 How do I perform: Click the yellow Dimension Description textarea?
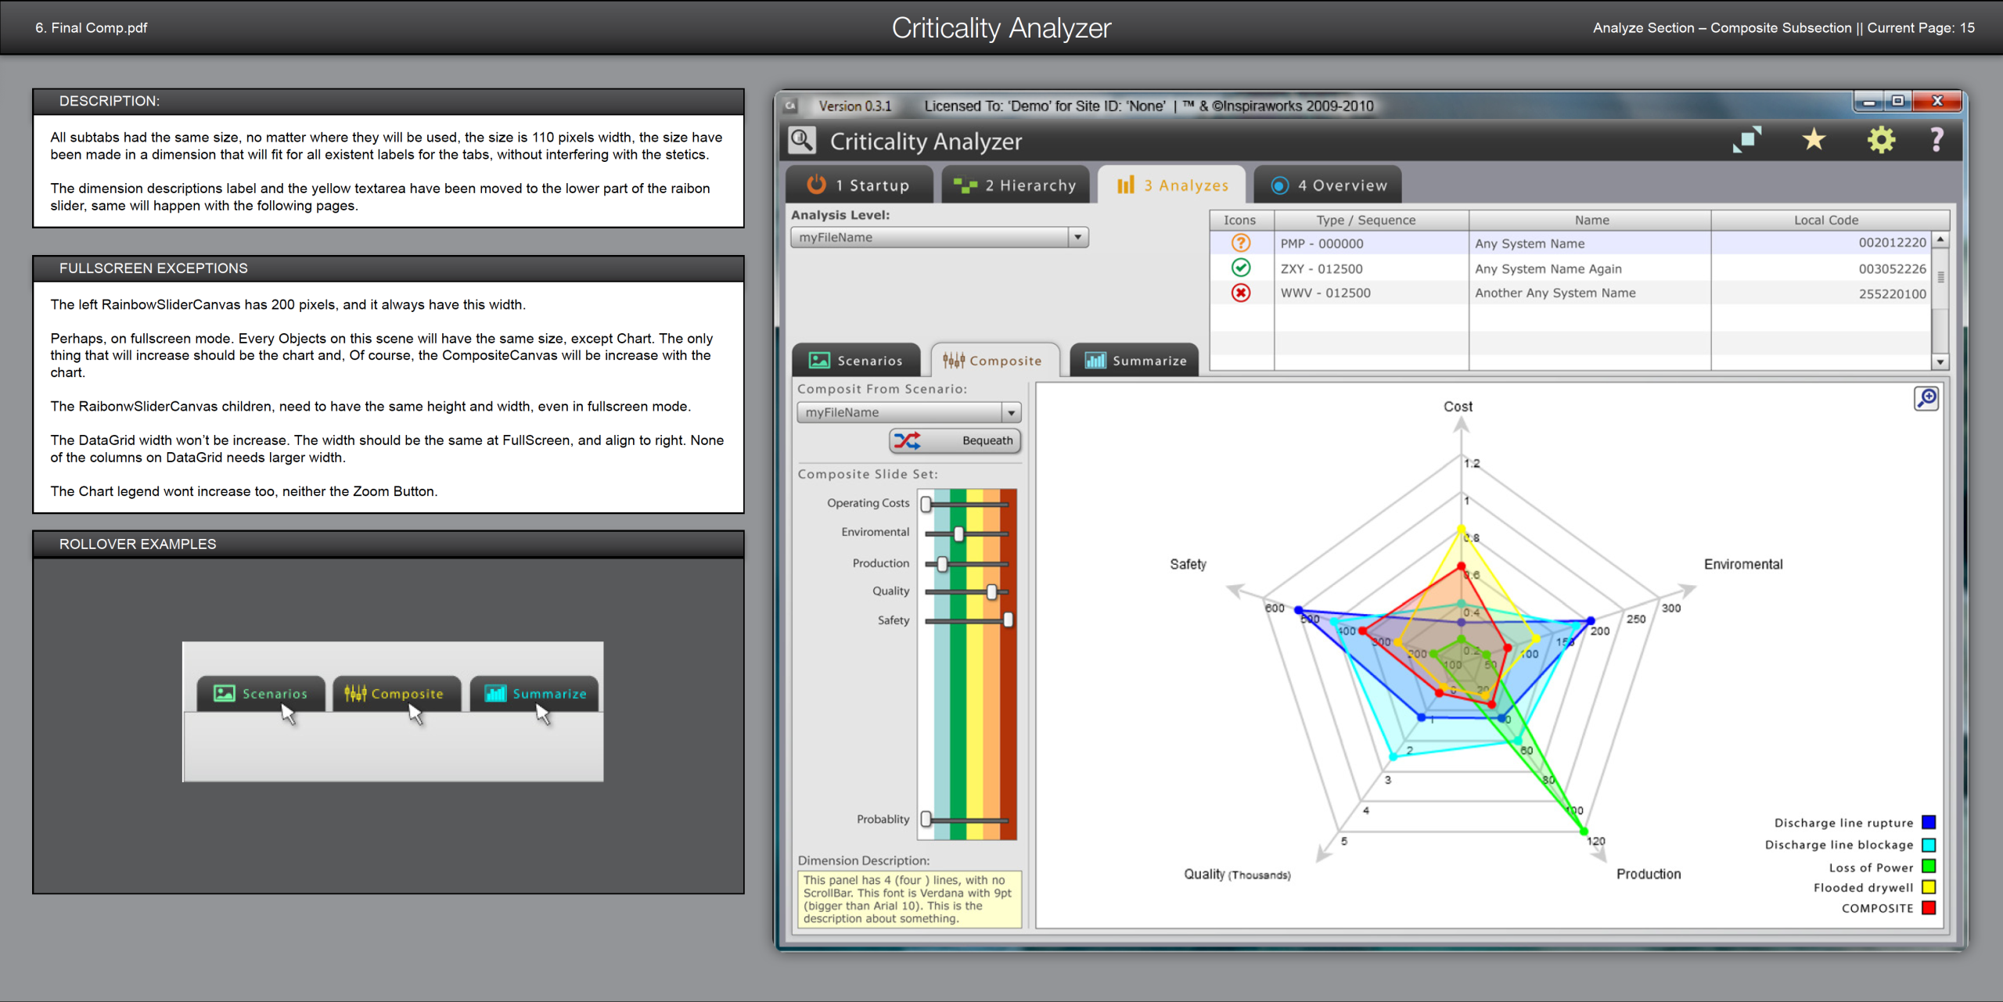coord(909,899)
